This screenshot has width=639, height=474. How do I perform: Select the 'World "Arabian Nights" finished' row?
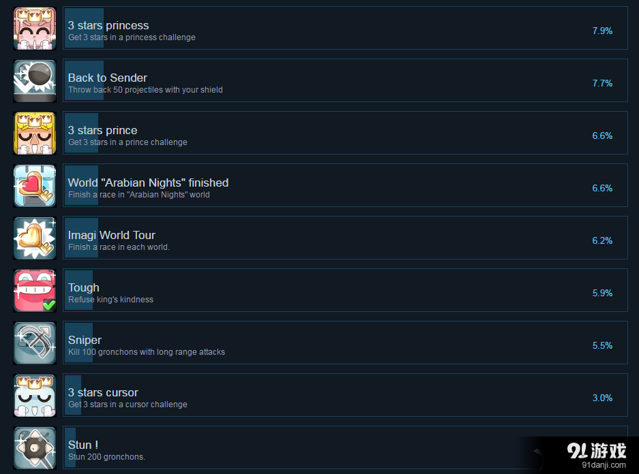click(x=345, y=185)
